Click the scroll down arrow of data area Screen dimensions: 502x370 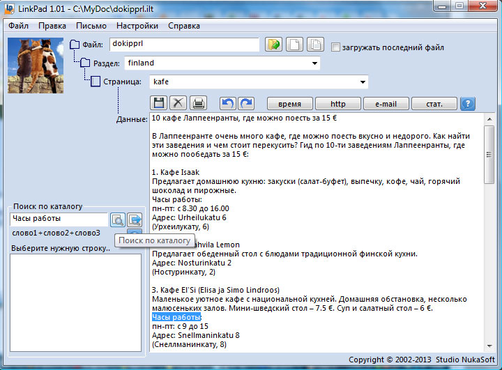coord(489,346)
